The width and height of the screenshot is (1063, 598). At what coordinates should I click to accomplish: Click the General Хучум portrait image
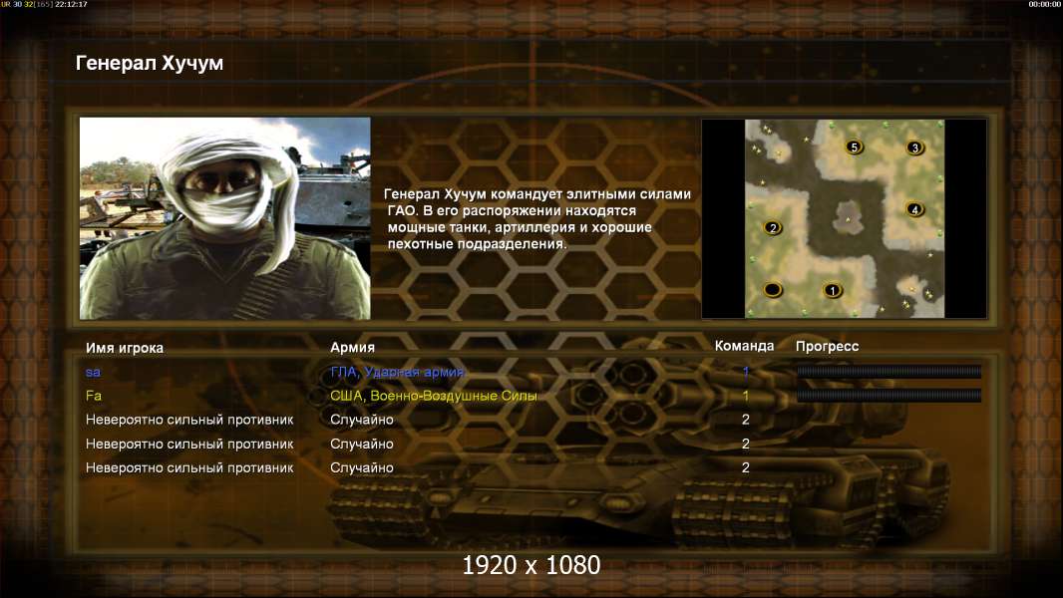225,218
